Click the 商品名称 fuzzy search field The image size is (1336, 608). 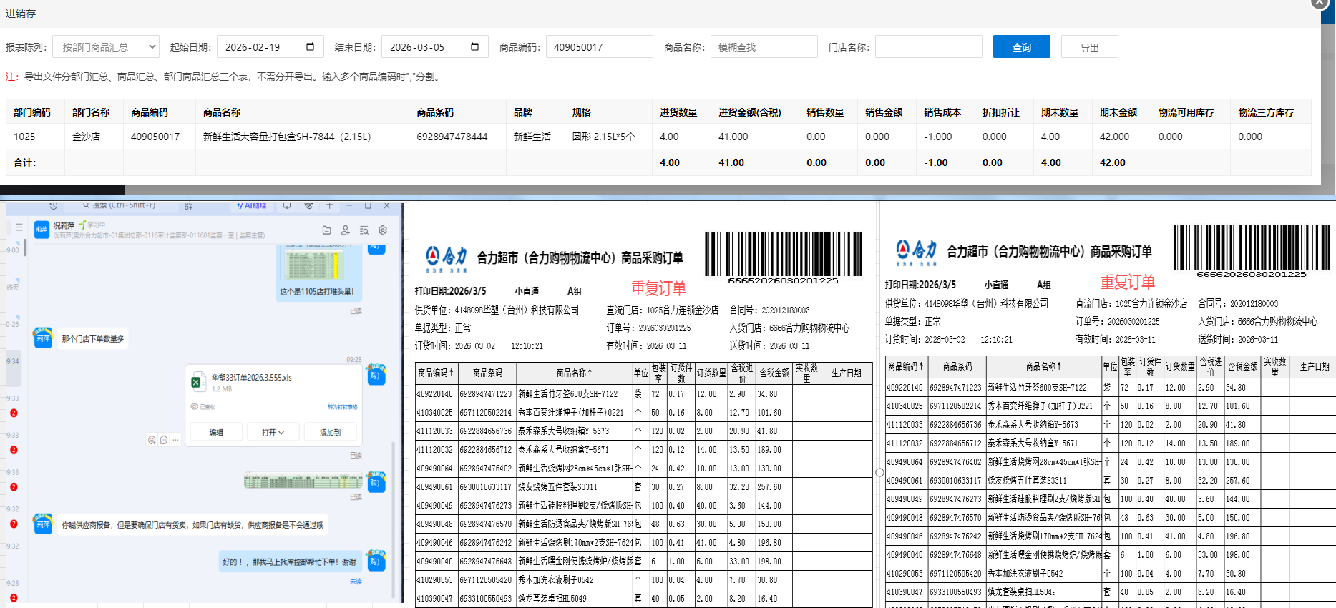click(x=764, y=47)
